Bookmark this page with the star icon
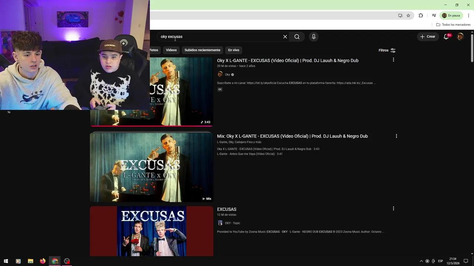Image resolution: width=474 pixels, height=266 pixels. pyautogui.click(x=408, y=16)
